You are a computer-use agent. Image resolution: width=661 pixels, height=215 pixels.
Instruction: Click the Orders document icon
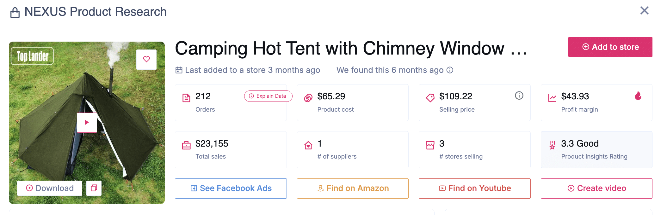point(186,98)
